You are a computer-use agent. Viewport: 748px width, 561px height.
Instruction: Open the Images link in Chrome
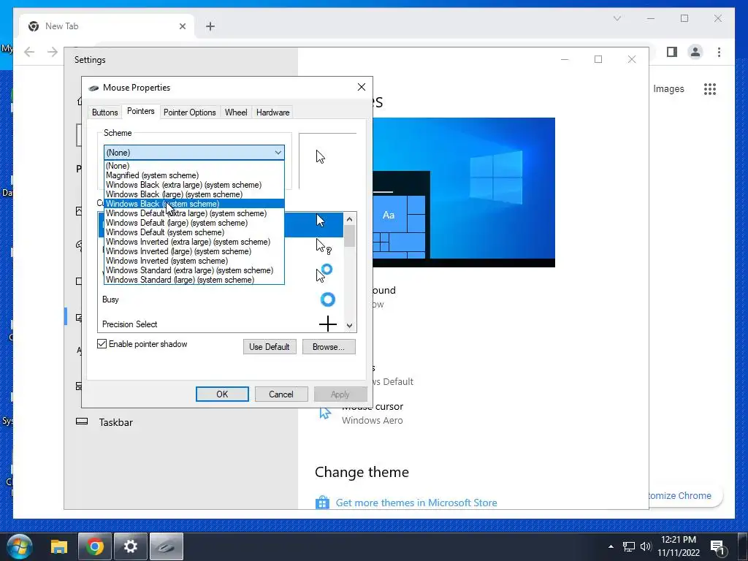pos(668,88)
